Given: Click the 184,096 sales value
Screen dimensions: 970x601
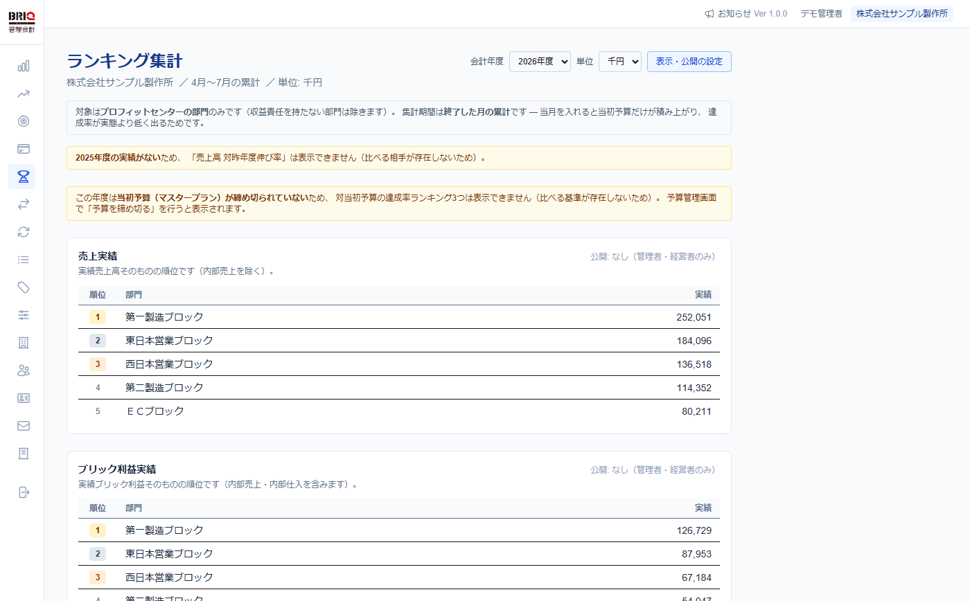Looking at the screenshot, I should (x=694, y=341).
